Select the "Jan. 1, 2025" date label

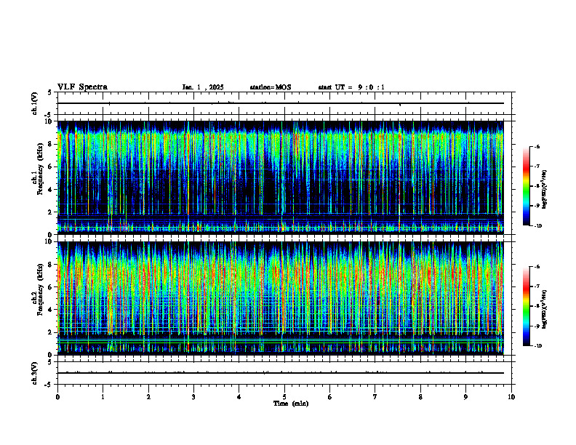pos(203,87)
